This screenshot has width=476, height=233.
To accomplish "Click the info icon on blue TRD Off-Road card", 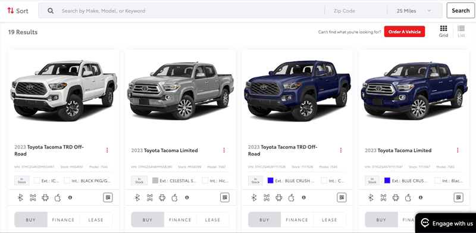I will pyautogui.click(x=303, y=198).
